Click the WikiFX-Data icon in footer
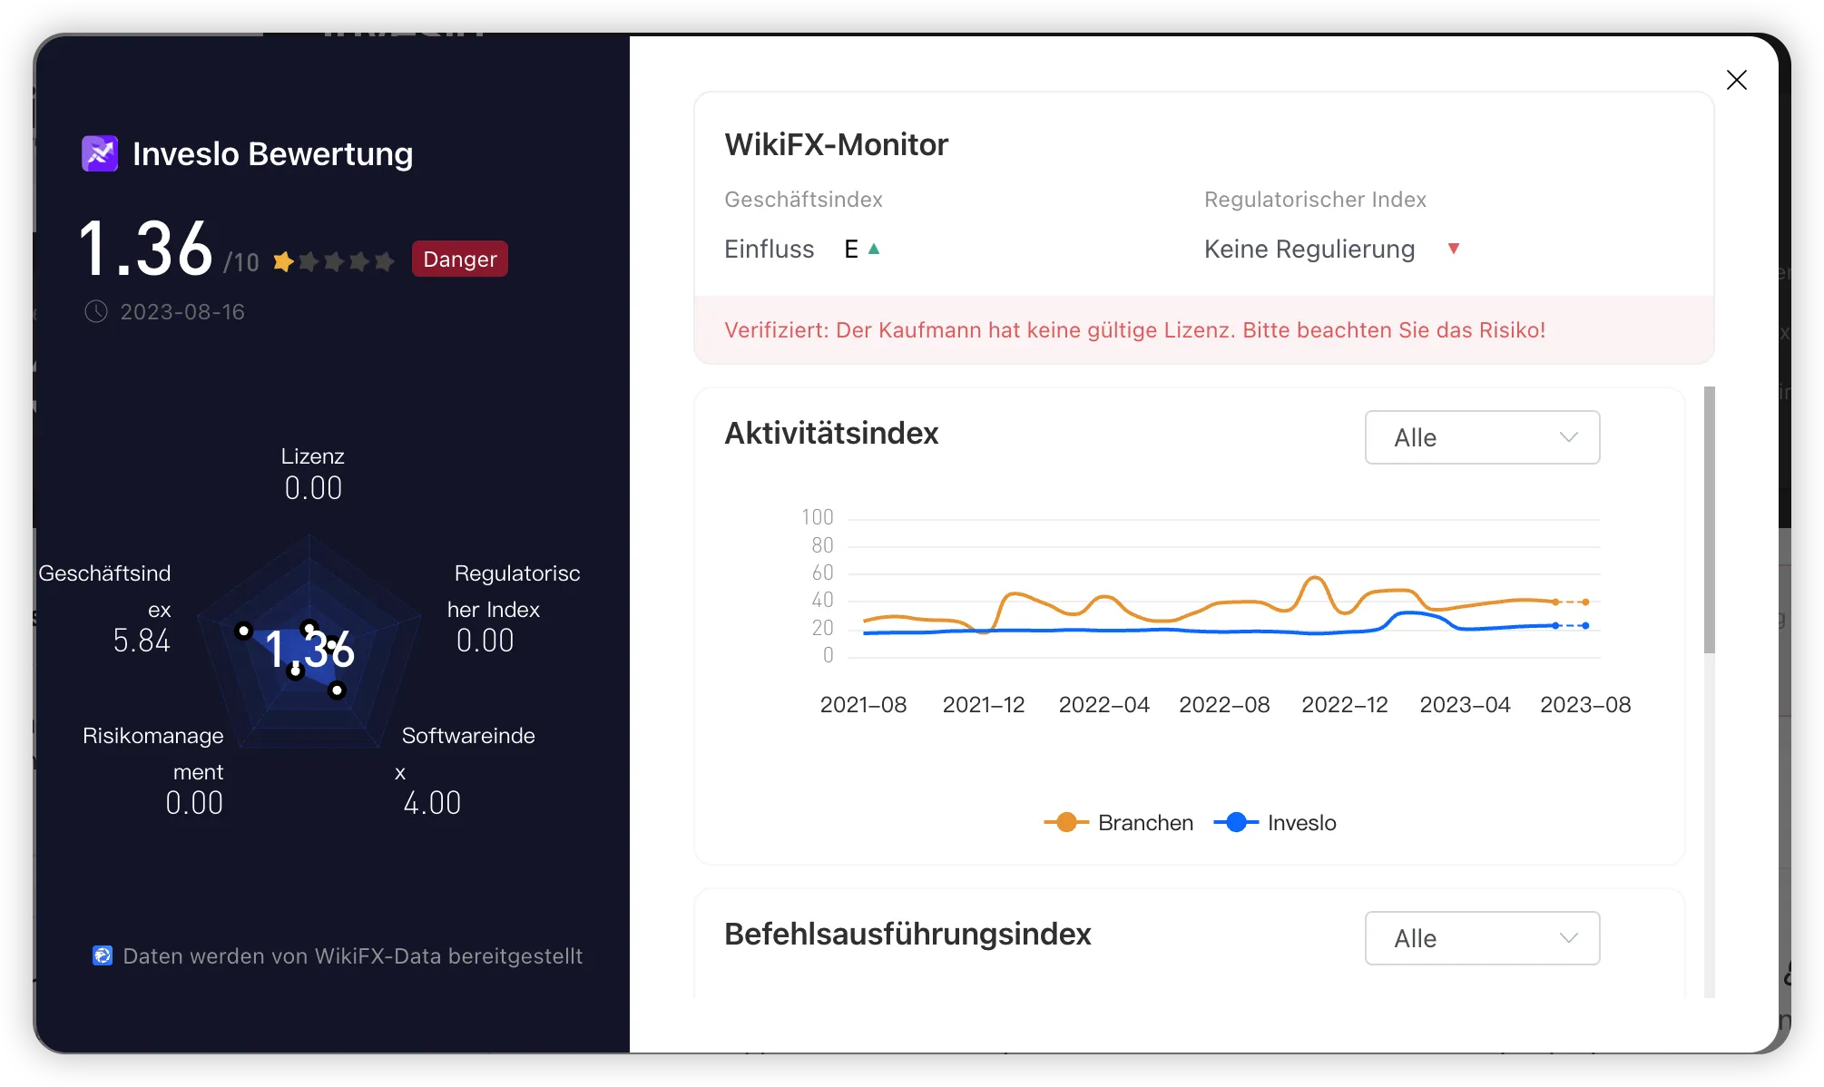The width and height of the screenshot is (1824, 1087). point(103,955)
